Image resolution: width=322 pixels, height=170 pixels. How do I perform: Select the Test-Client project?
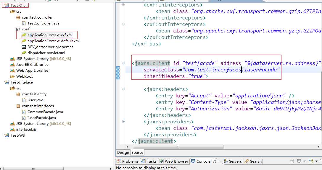click(20, 6)
